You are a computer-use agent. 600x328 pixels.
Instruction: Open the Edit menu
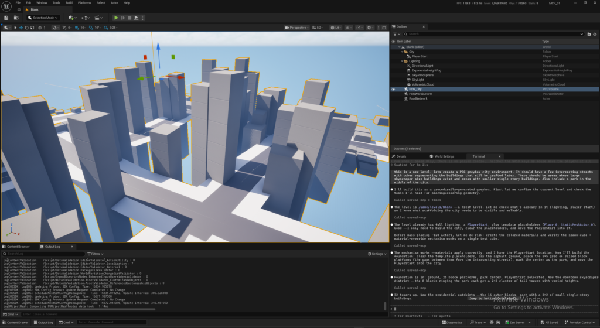28,3
